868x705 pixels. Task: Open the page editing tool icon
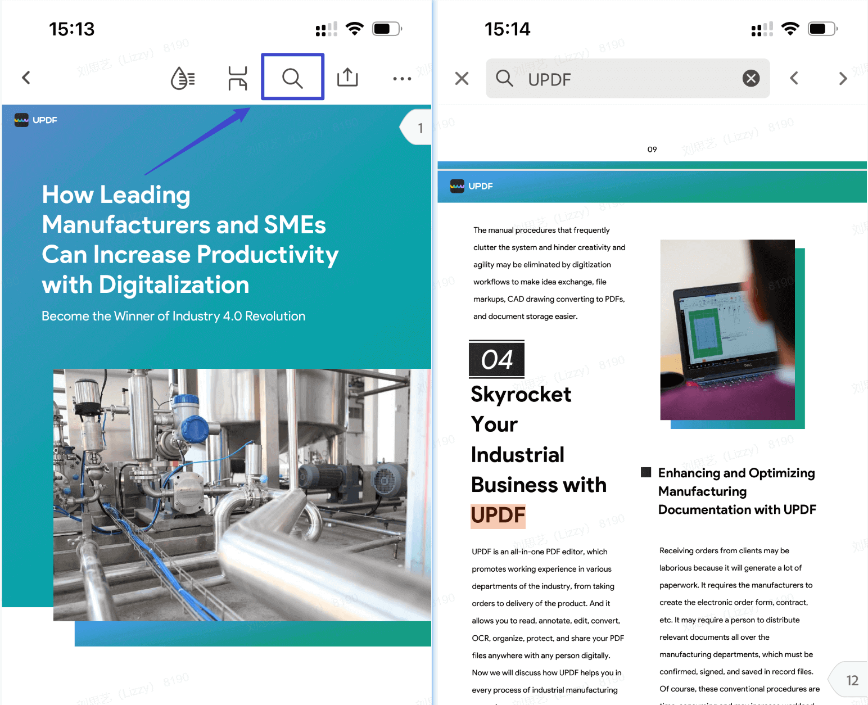click(237, 78)
